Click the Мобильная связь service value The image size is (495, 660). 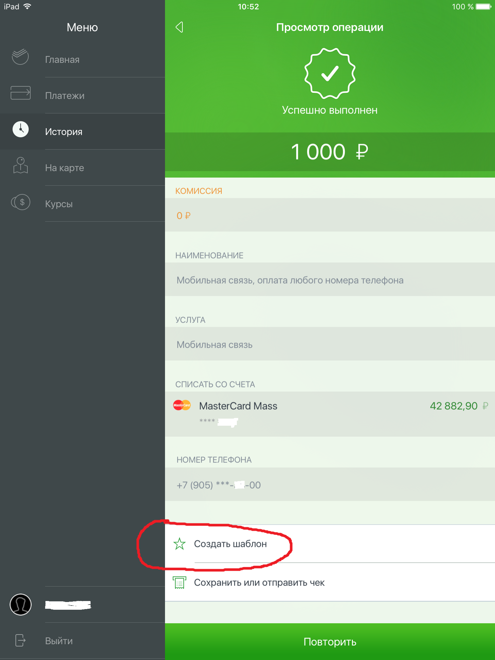tap(215, 345)
